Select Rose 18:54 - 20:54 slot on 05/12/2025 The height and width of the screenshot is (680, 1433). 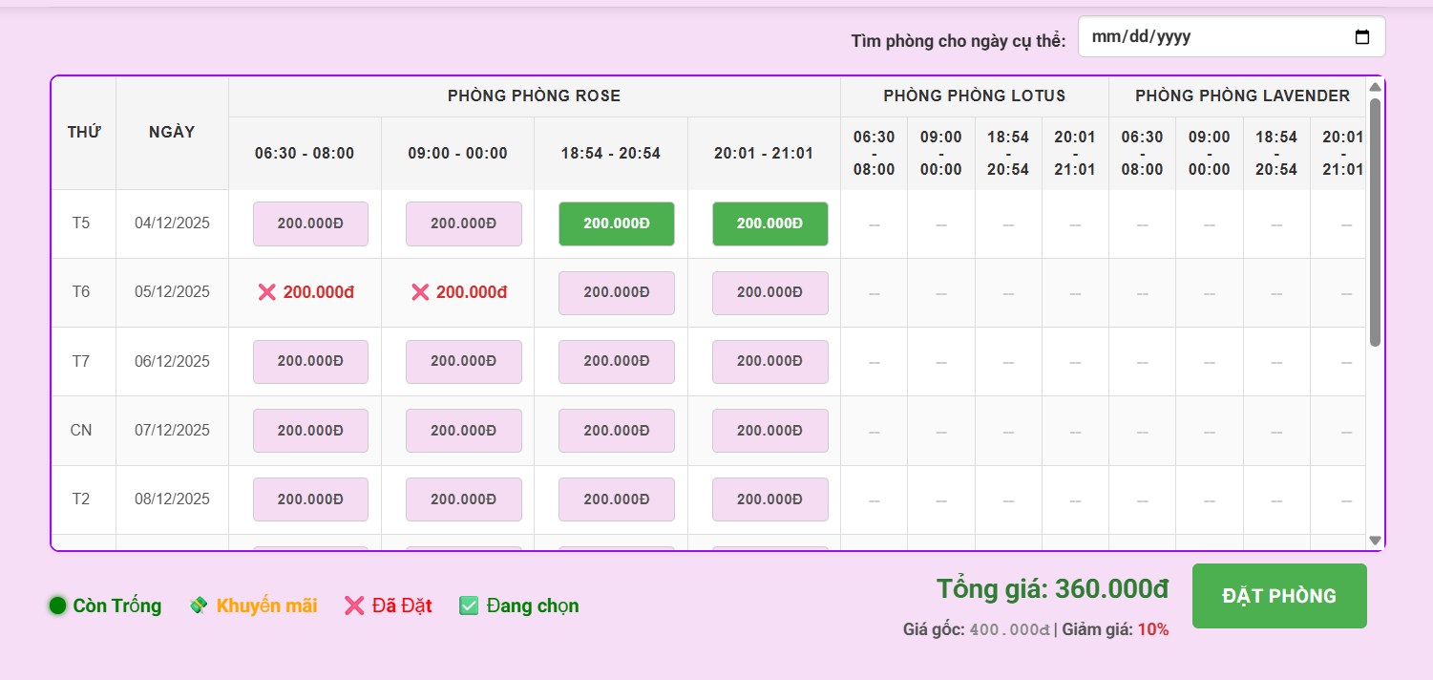616,292
